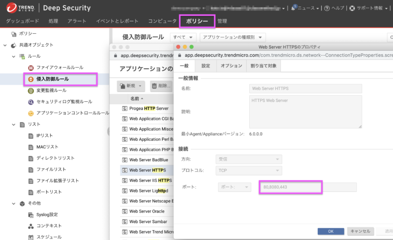The height and width of the screenshot is (240, 393).
Task: Collapse the リスト tree node
Action: pos(13,124)
